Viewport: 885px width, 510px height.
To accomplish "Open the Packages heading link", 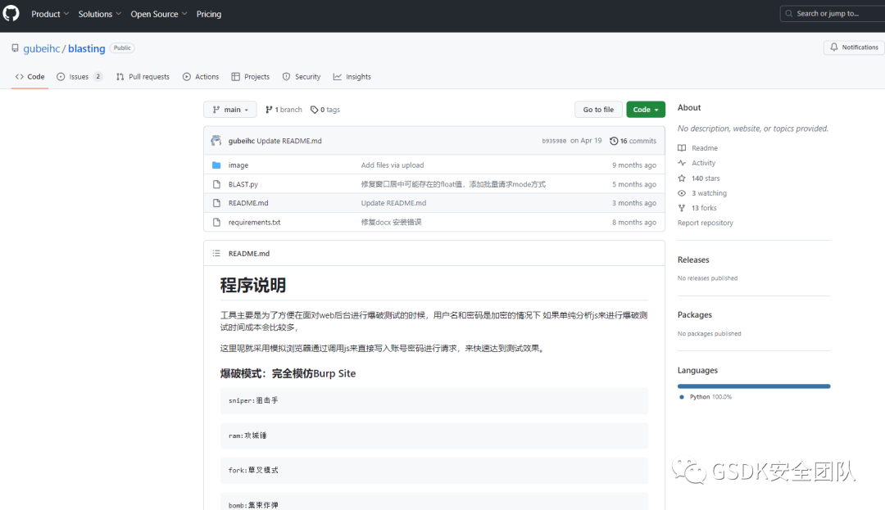I will (x=694, y=315).
